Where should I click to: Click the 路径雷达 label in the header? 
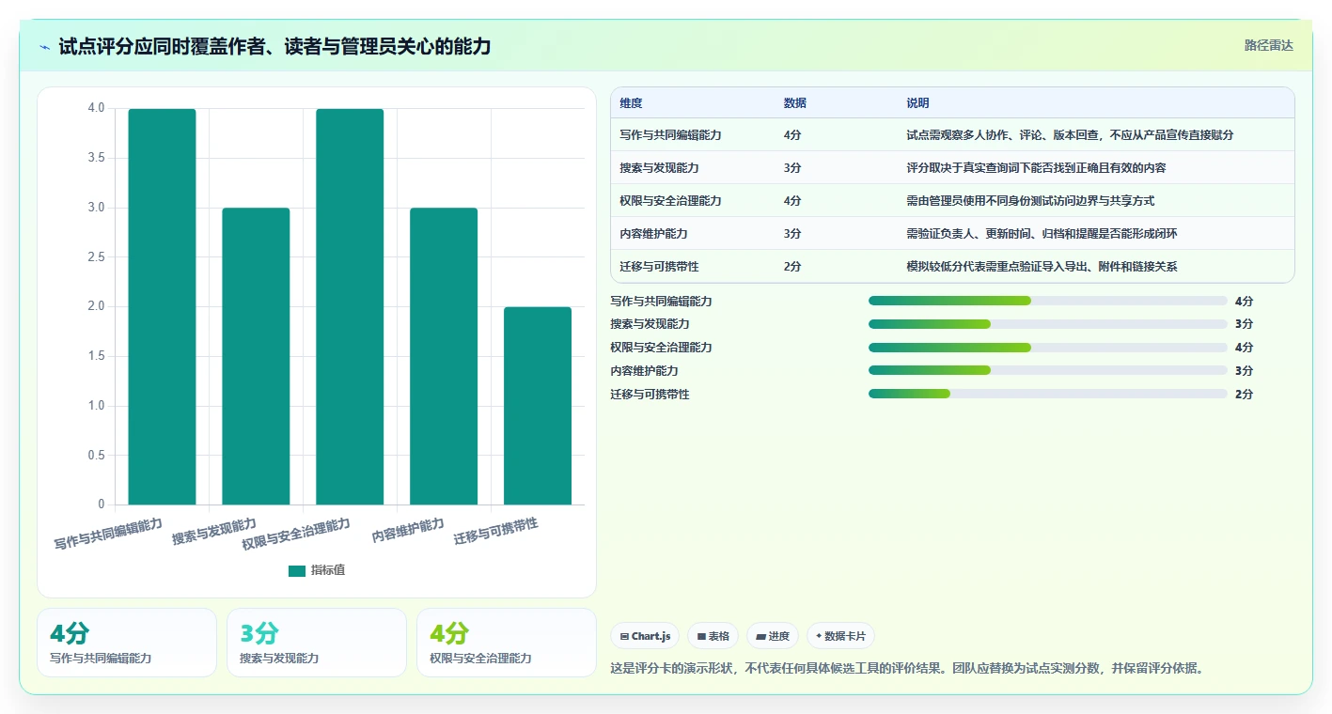point(1268,45)
